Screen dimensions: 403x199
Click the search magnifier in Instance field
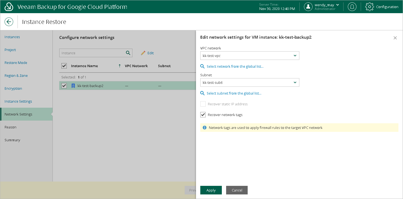pos(128,53)
